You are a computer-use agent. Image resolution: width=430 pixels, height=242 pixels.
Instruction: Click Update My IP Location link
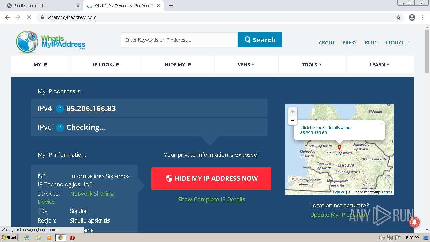coord(339,215)
